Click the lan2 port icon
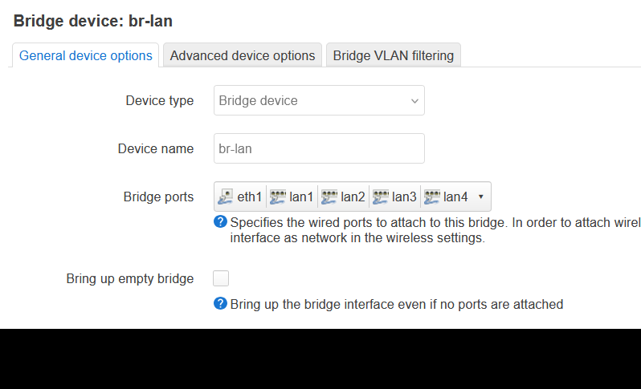Image resolution: width=641 pixels, height=389 pixels. (x=329, y=197)
